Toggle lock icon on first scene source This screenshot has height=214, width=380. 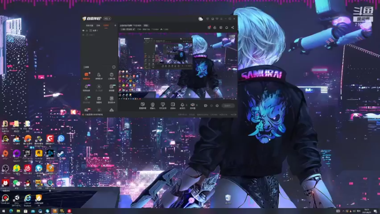[x=87, y=30]
